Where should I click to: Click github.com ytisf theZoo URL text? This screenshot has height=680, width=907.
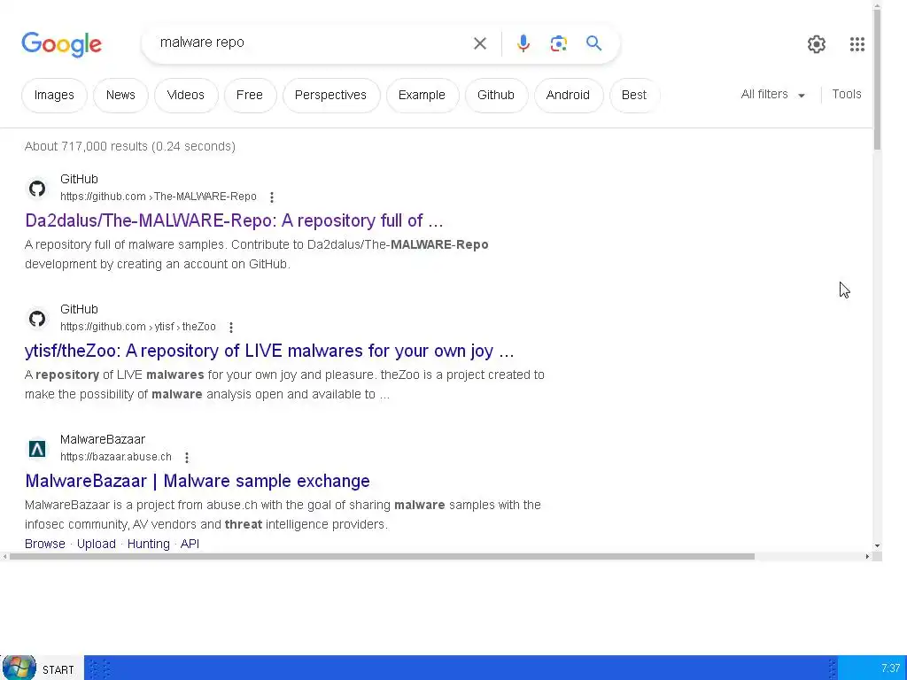pos(137,327)
